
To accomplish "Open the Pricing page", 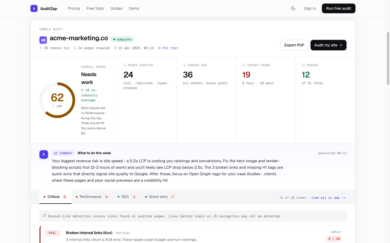I will (x=74, y=8).
